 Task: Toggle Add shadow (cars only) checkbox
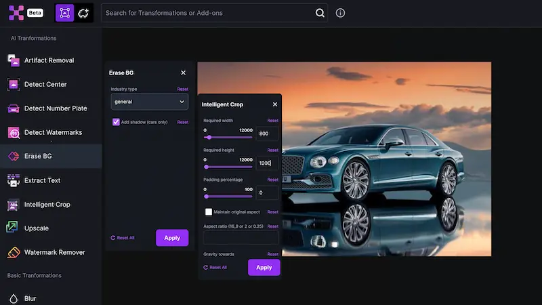(116, 122)
